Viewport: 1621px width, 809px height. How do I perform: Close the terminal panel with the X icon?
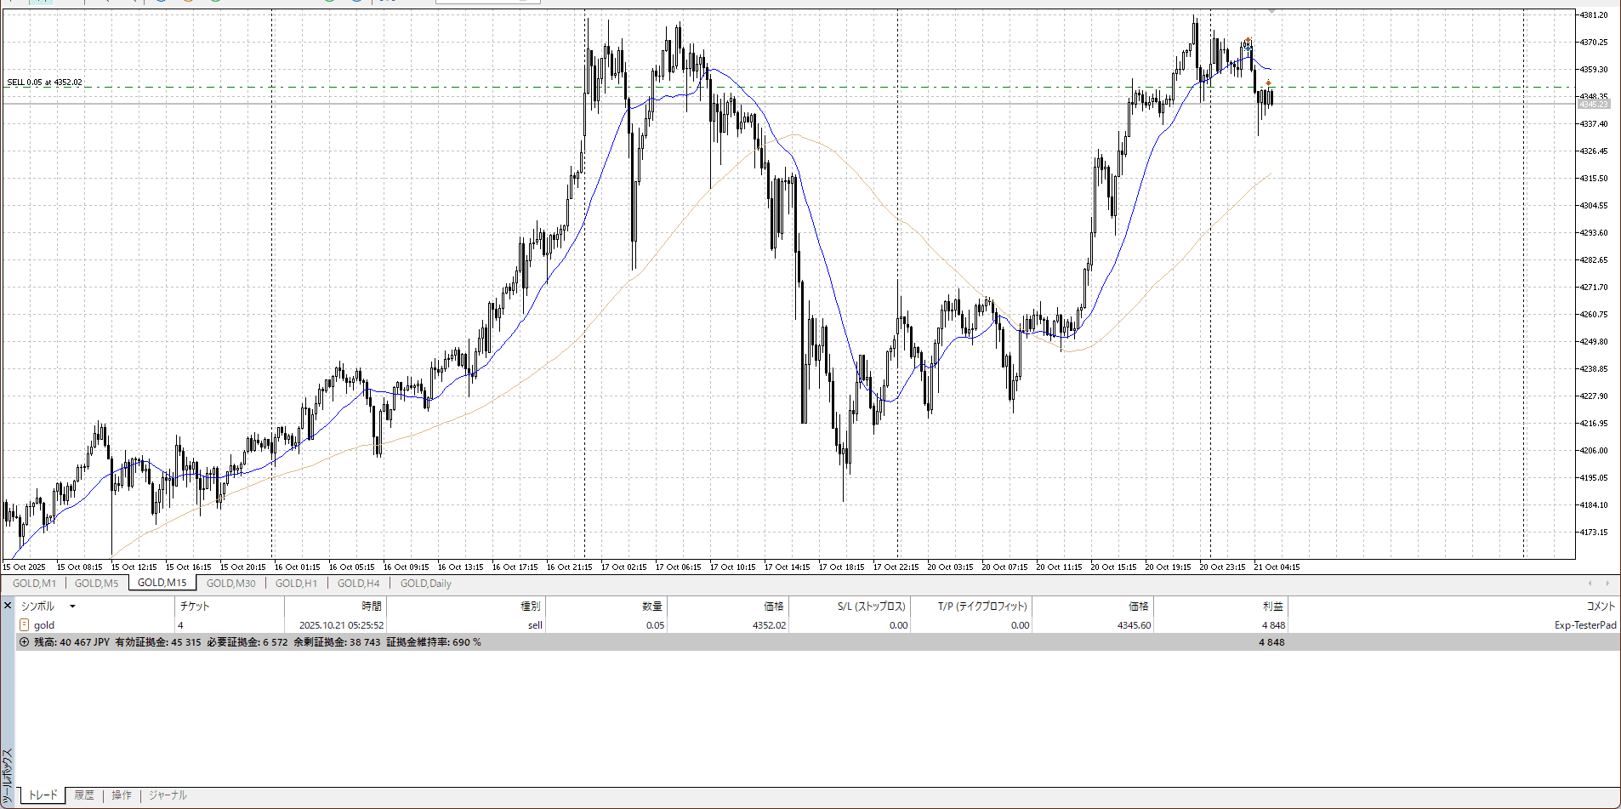pyautogui.click(x=7, y=606)
